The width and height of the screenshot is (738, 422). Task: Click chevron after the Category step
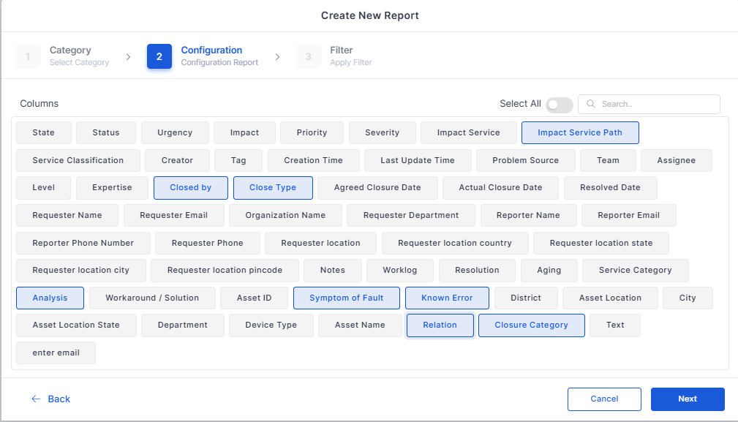tap(128, 57)
